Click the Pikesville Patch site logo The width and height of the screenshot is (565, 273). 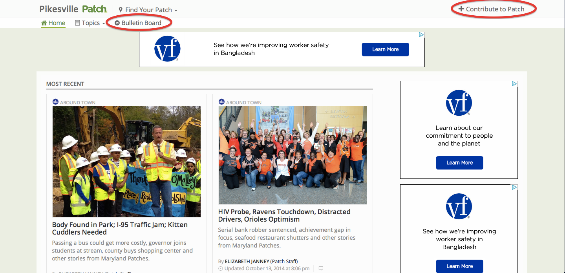pos(73,9)
